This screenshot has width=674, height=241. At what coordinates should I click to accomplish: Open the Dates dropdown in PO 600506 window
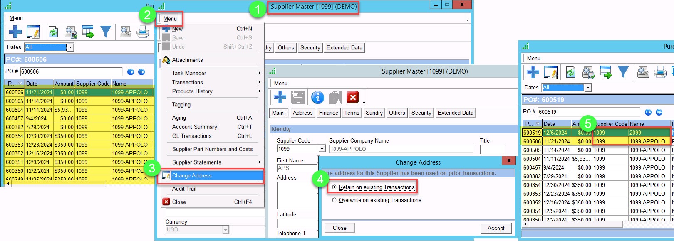pyautogui.click(x=70, y=47)
